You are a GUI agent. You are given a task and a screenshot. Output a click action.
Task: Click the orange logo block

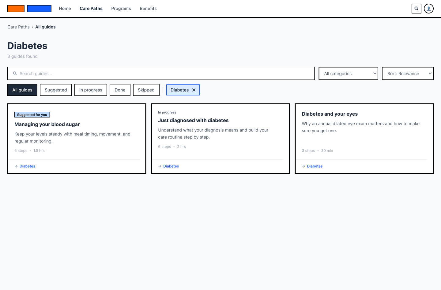pos(16,9)
